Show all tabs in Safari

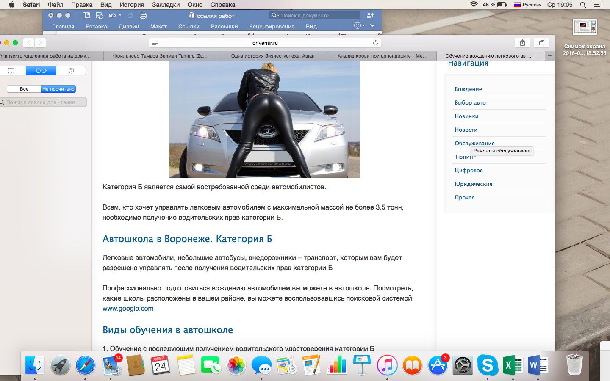coord(541,43)
